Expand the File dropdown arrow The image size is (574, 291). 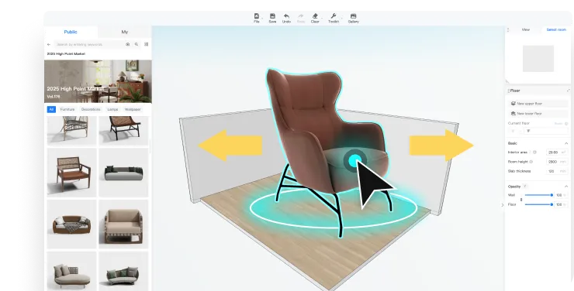click(262, 18)
